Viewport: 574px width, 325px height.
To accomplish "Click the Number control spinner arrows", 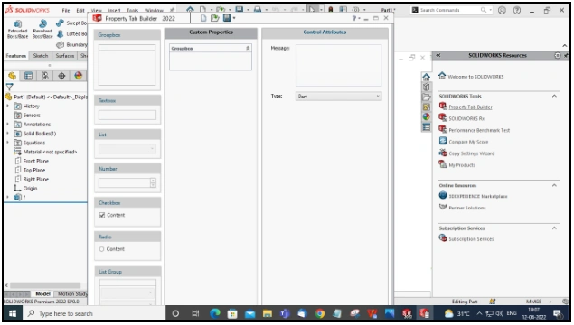I will tap(153, 182).
